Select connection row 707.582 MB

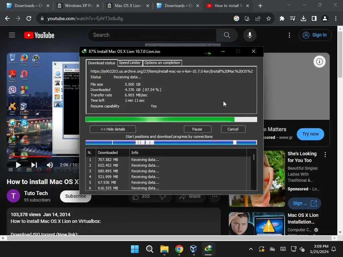(168, 160)
